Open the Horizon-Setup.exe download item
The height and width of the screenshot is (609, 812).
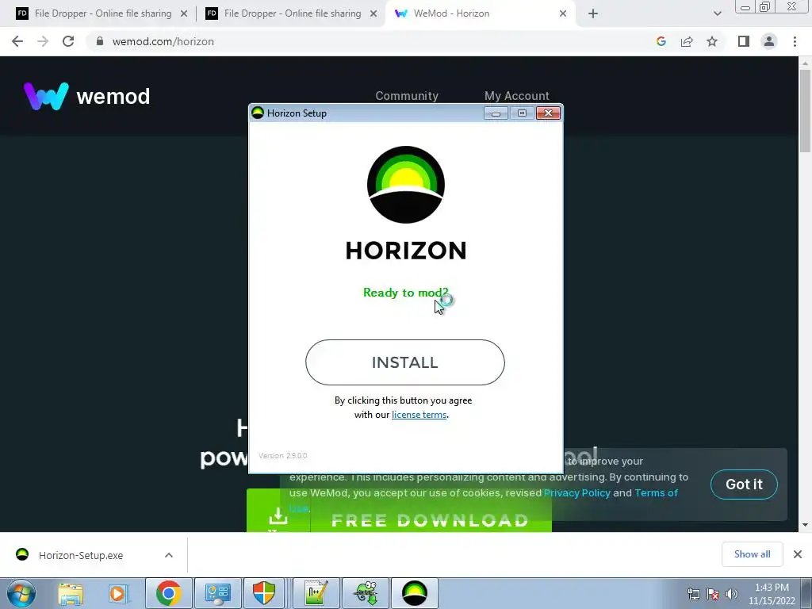point(80,555)
